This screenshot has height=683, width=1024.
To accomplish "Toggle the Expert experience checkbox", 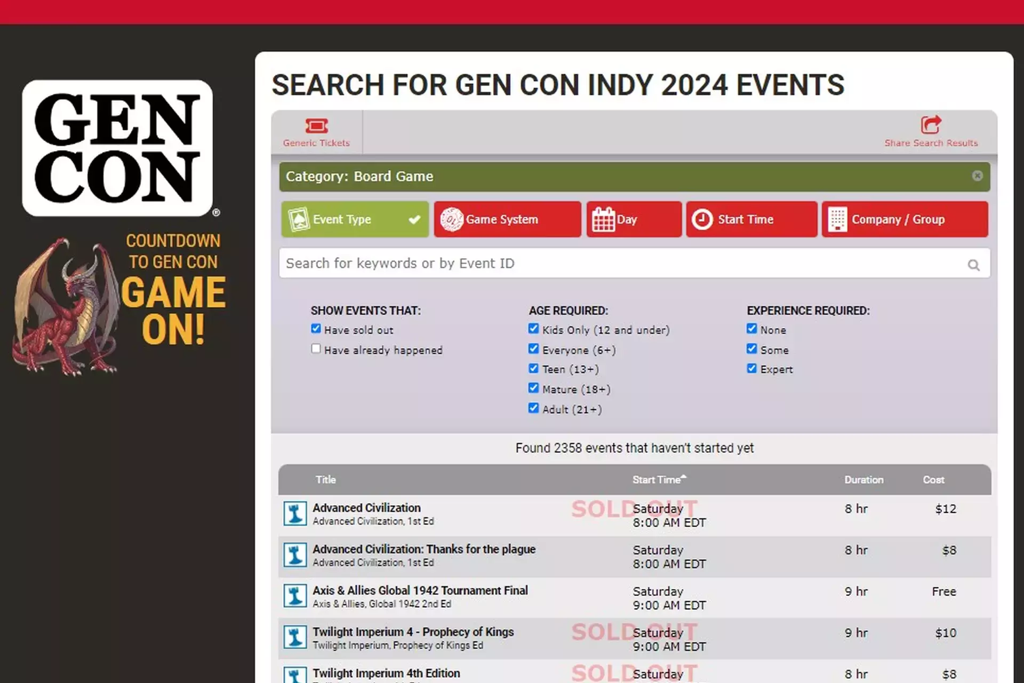I will pos(751,368).
